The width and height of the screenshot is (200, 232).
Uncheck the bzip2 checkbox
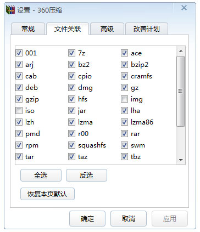(x=124, y=65)
